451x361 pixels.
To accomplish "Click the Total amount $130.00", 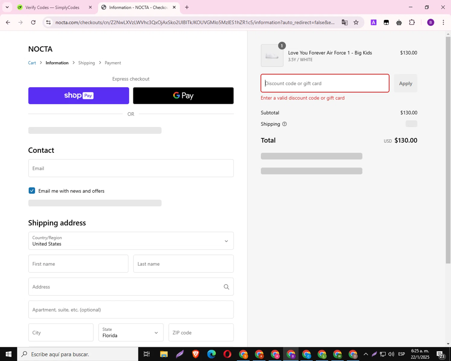I will (406, 140).
